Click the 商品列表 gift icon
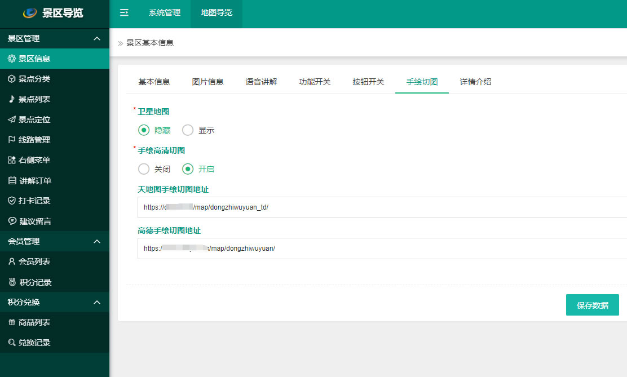The height and width of the screenshot is (377, 627). [x=12, y=322]
